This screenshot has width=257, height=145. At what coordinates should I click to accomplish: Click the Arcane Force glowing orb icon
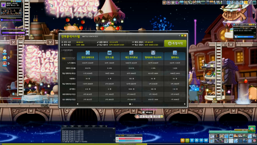tap(2, 20)
